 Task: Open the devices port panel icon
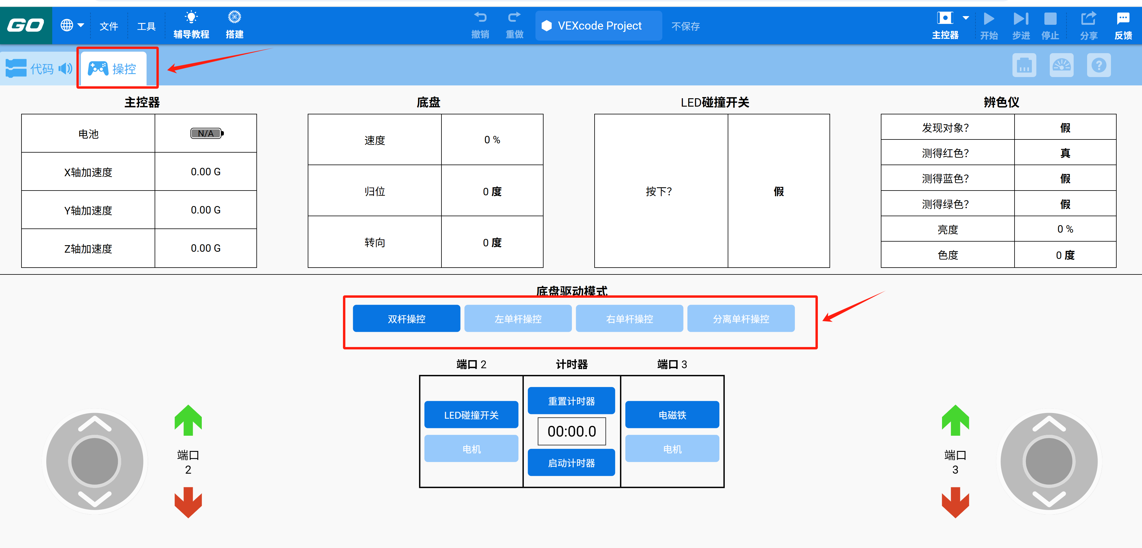[1024, 65]
